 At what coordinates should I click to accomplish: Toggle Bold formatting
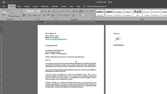pyautogui.click(x=24, y=15)
